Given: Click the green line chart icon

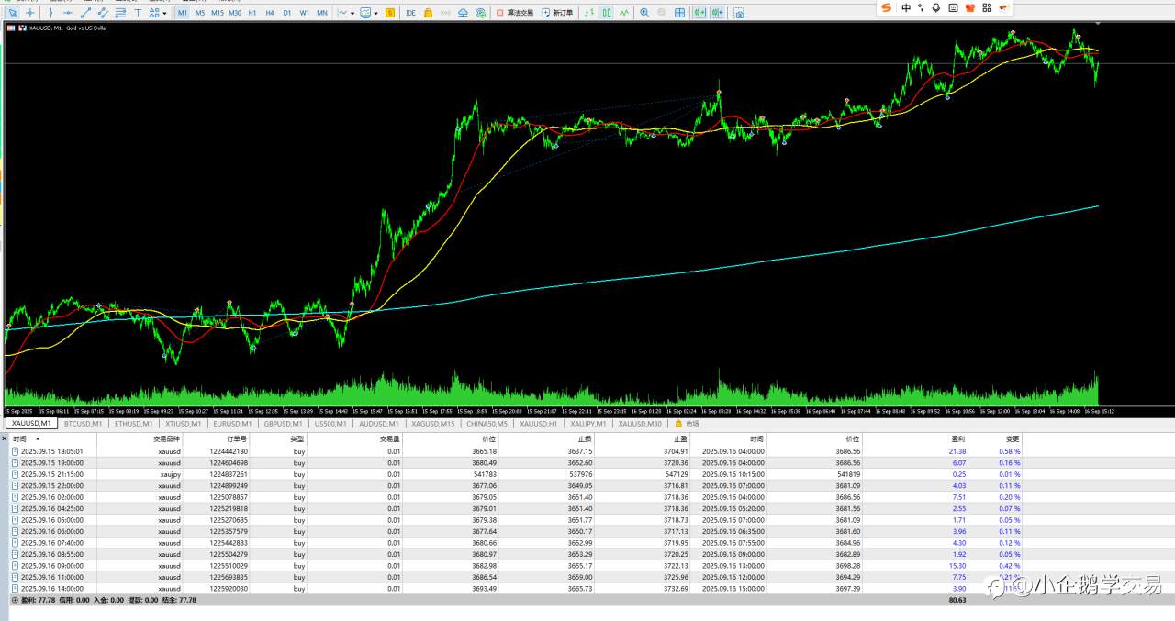Looking at the screenshot, I should click(x=624, y=13).
